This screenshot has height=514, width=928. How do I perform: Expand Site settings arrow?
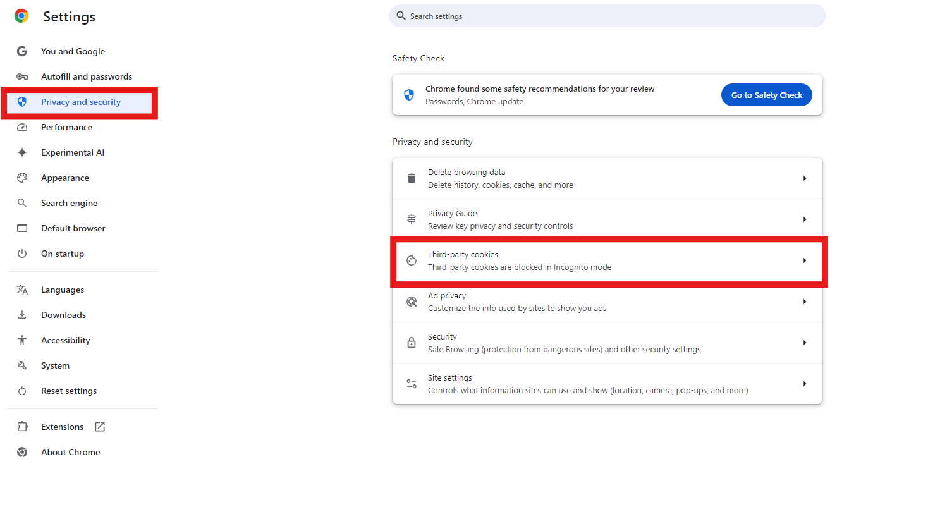coord(805,384)
